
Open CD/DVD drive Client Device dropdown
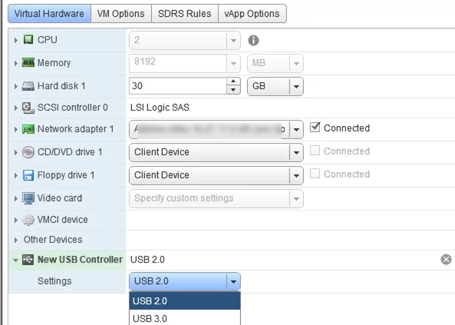[x=296, y=152]
